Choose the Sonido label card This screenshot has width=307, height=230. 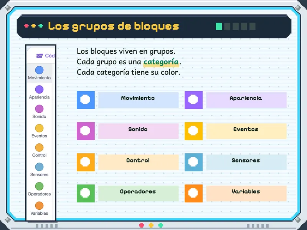coord(139,131)
